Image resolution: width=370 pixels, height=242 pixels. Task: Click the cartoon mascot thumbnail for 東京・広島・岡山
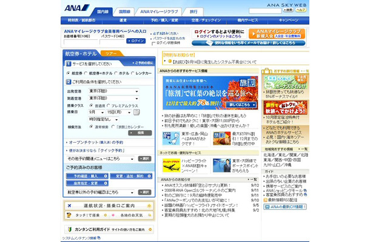tap(171, 139)
